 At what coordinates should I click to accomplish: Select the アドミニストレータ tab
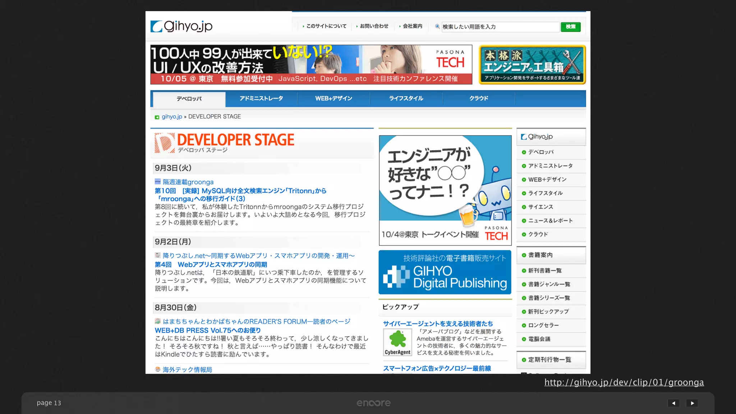(261, 98)
